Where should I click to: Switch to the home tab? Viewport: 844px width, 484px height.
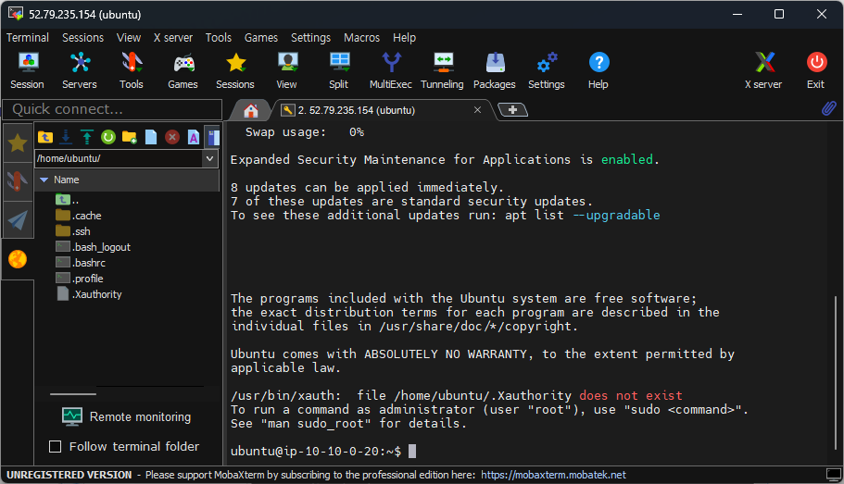(251, 110)
